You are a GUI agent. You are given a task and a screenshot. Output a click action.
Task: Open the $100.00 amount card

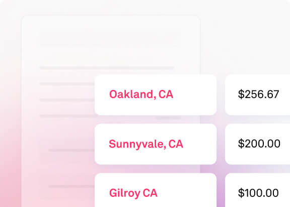click(x=257, y=190)
